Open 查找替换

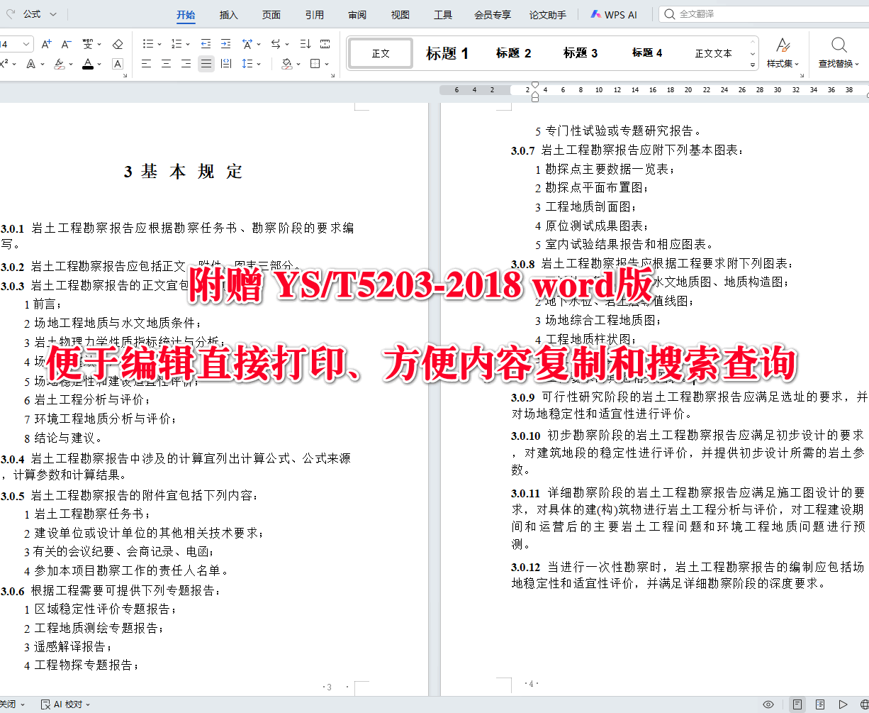[x=839, y=52]
